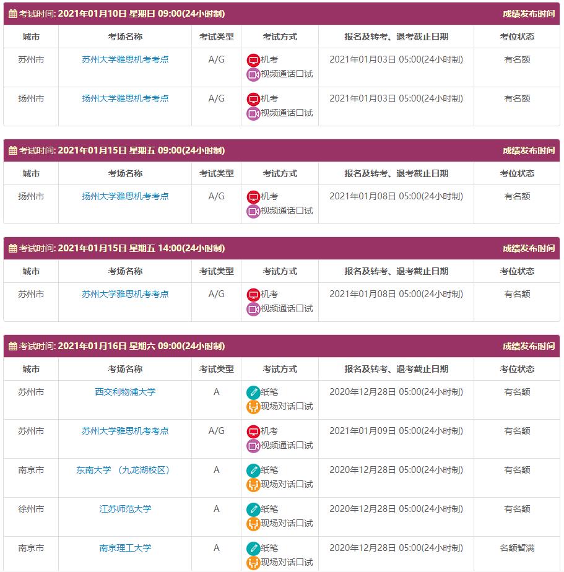Click 机考 icon in 01月10日 扬州市 row
Image resolution: width=564 pixels, height=572 pixels.
click(x=253, y=99)
